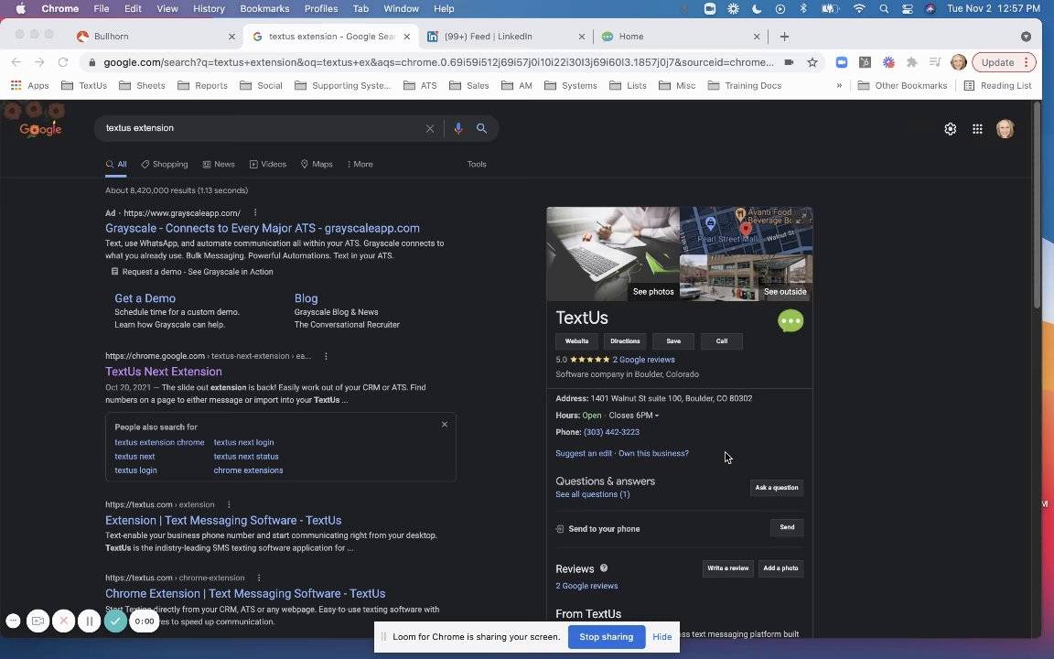Screen dimensions: 1054x659
Task: Open Google account avatar on results page
Action: point(1005,129)
